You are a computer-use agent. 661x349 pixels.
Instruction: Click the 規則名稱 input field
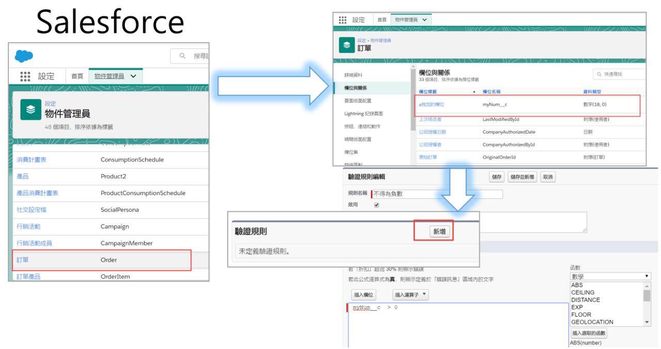coord(437,194)
